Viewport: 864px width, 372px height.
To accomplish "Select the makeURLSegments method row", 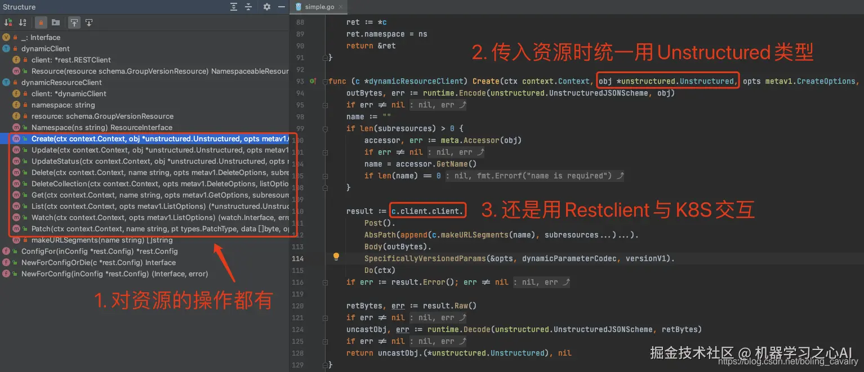I will pyautogui.click(x=144, y=240).
